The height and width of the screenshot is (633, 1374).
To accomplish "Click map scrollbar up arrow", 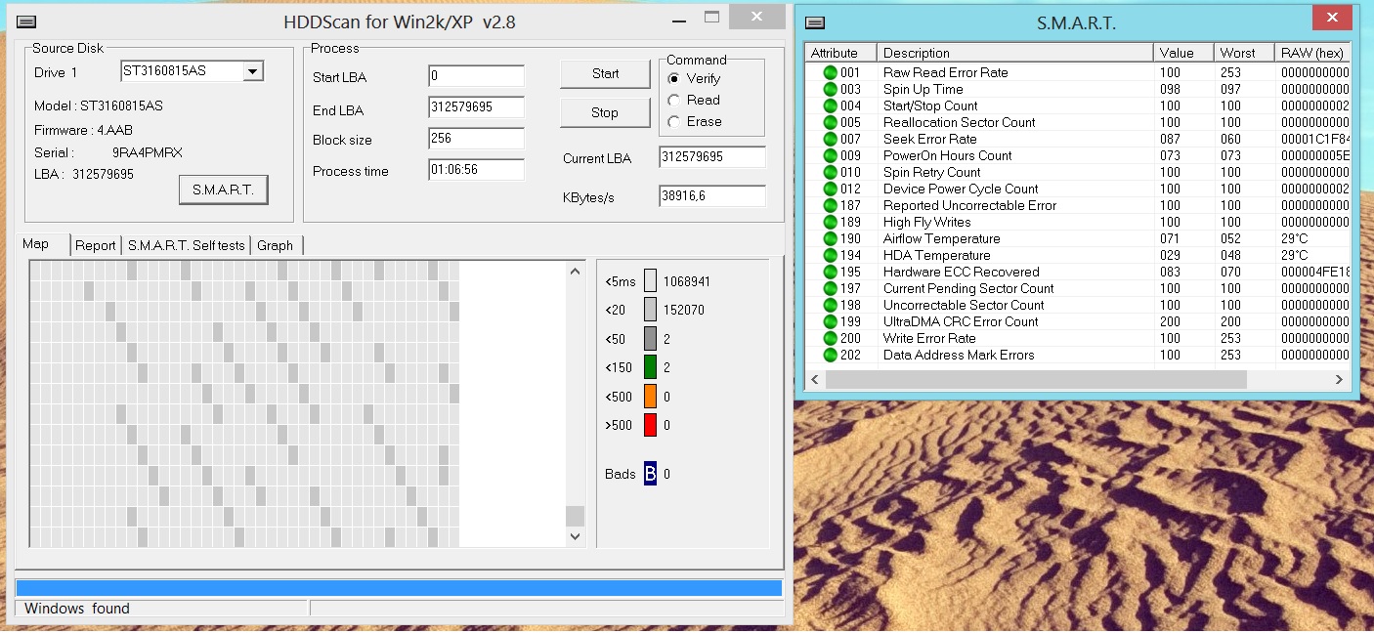I will [575, 272].
